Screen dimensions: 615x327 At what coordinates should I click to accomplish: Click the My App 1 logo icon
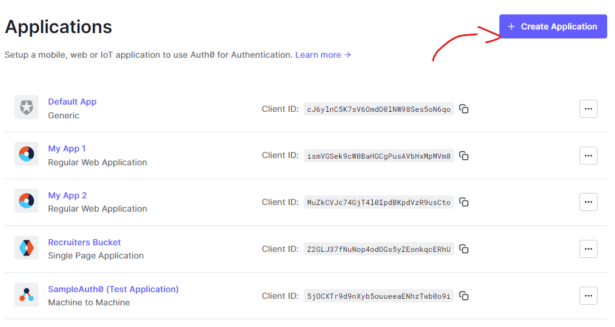27,154
